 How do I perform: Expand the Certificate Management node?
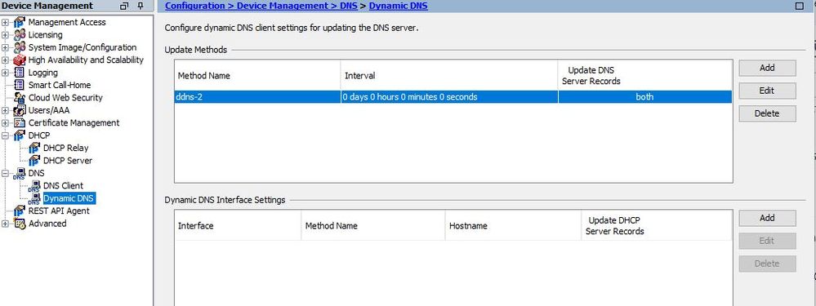pos(5,122)
